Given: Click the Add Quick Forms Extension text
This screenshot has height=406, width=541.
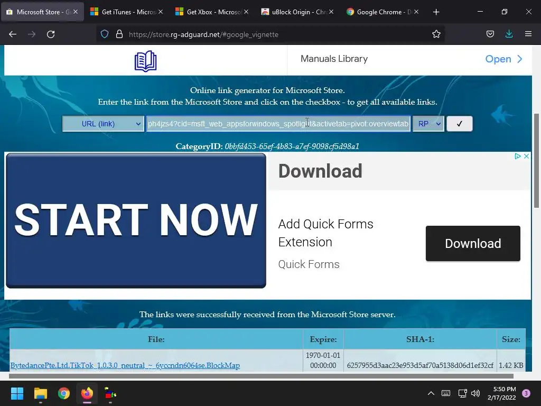Looking at the screenshot, I should tap(325, 233).
